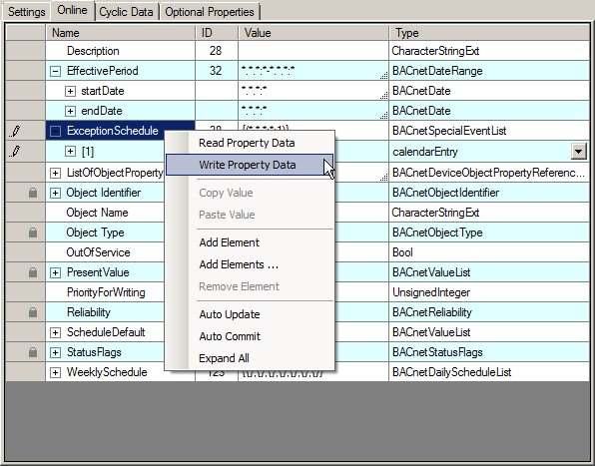Image resolution: width=595 pixels, height=466 pixels.
Task: Choose Write Property Data menu entry
Action: click(250, 165)
